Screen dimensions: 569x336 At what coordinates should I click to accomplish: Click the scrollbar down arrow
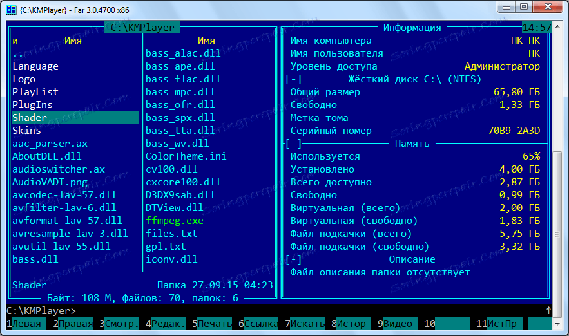[x=557, y=324]
